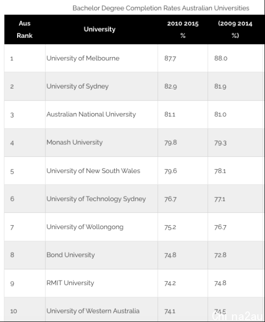Click the 72.8 value for Bond University
Image resolution: width=265 pixels, height=322 pixels.
pyautogui.click(x=221, y=255)
